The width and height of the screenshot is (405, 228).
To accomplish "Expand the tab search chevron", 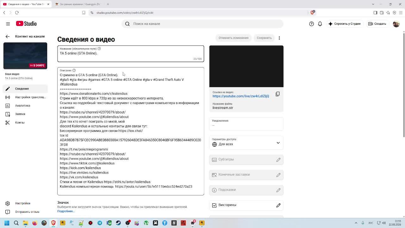I will click(373, 4).
